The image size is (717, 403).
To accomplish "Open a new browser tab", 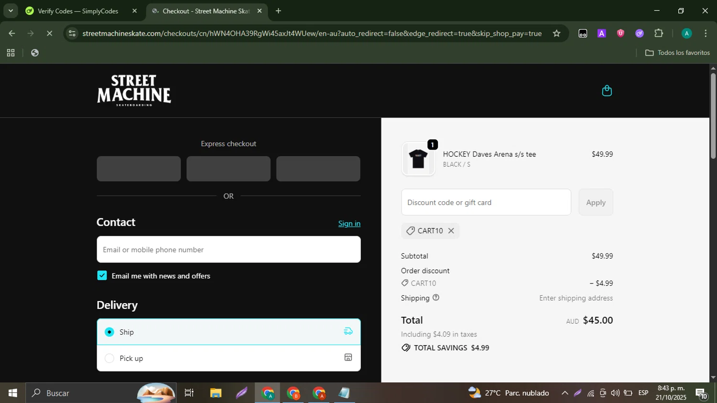I will [278, 11].
